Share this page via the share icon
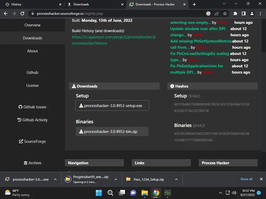 point(217,13)
